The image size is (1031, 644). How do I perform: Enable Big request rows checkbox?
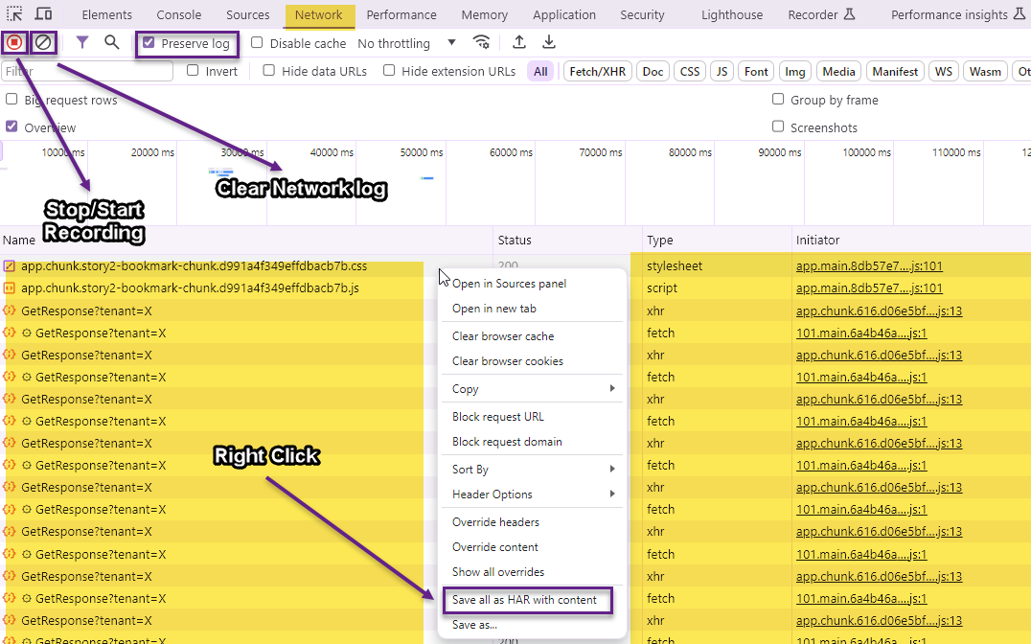click(11, 100)
